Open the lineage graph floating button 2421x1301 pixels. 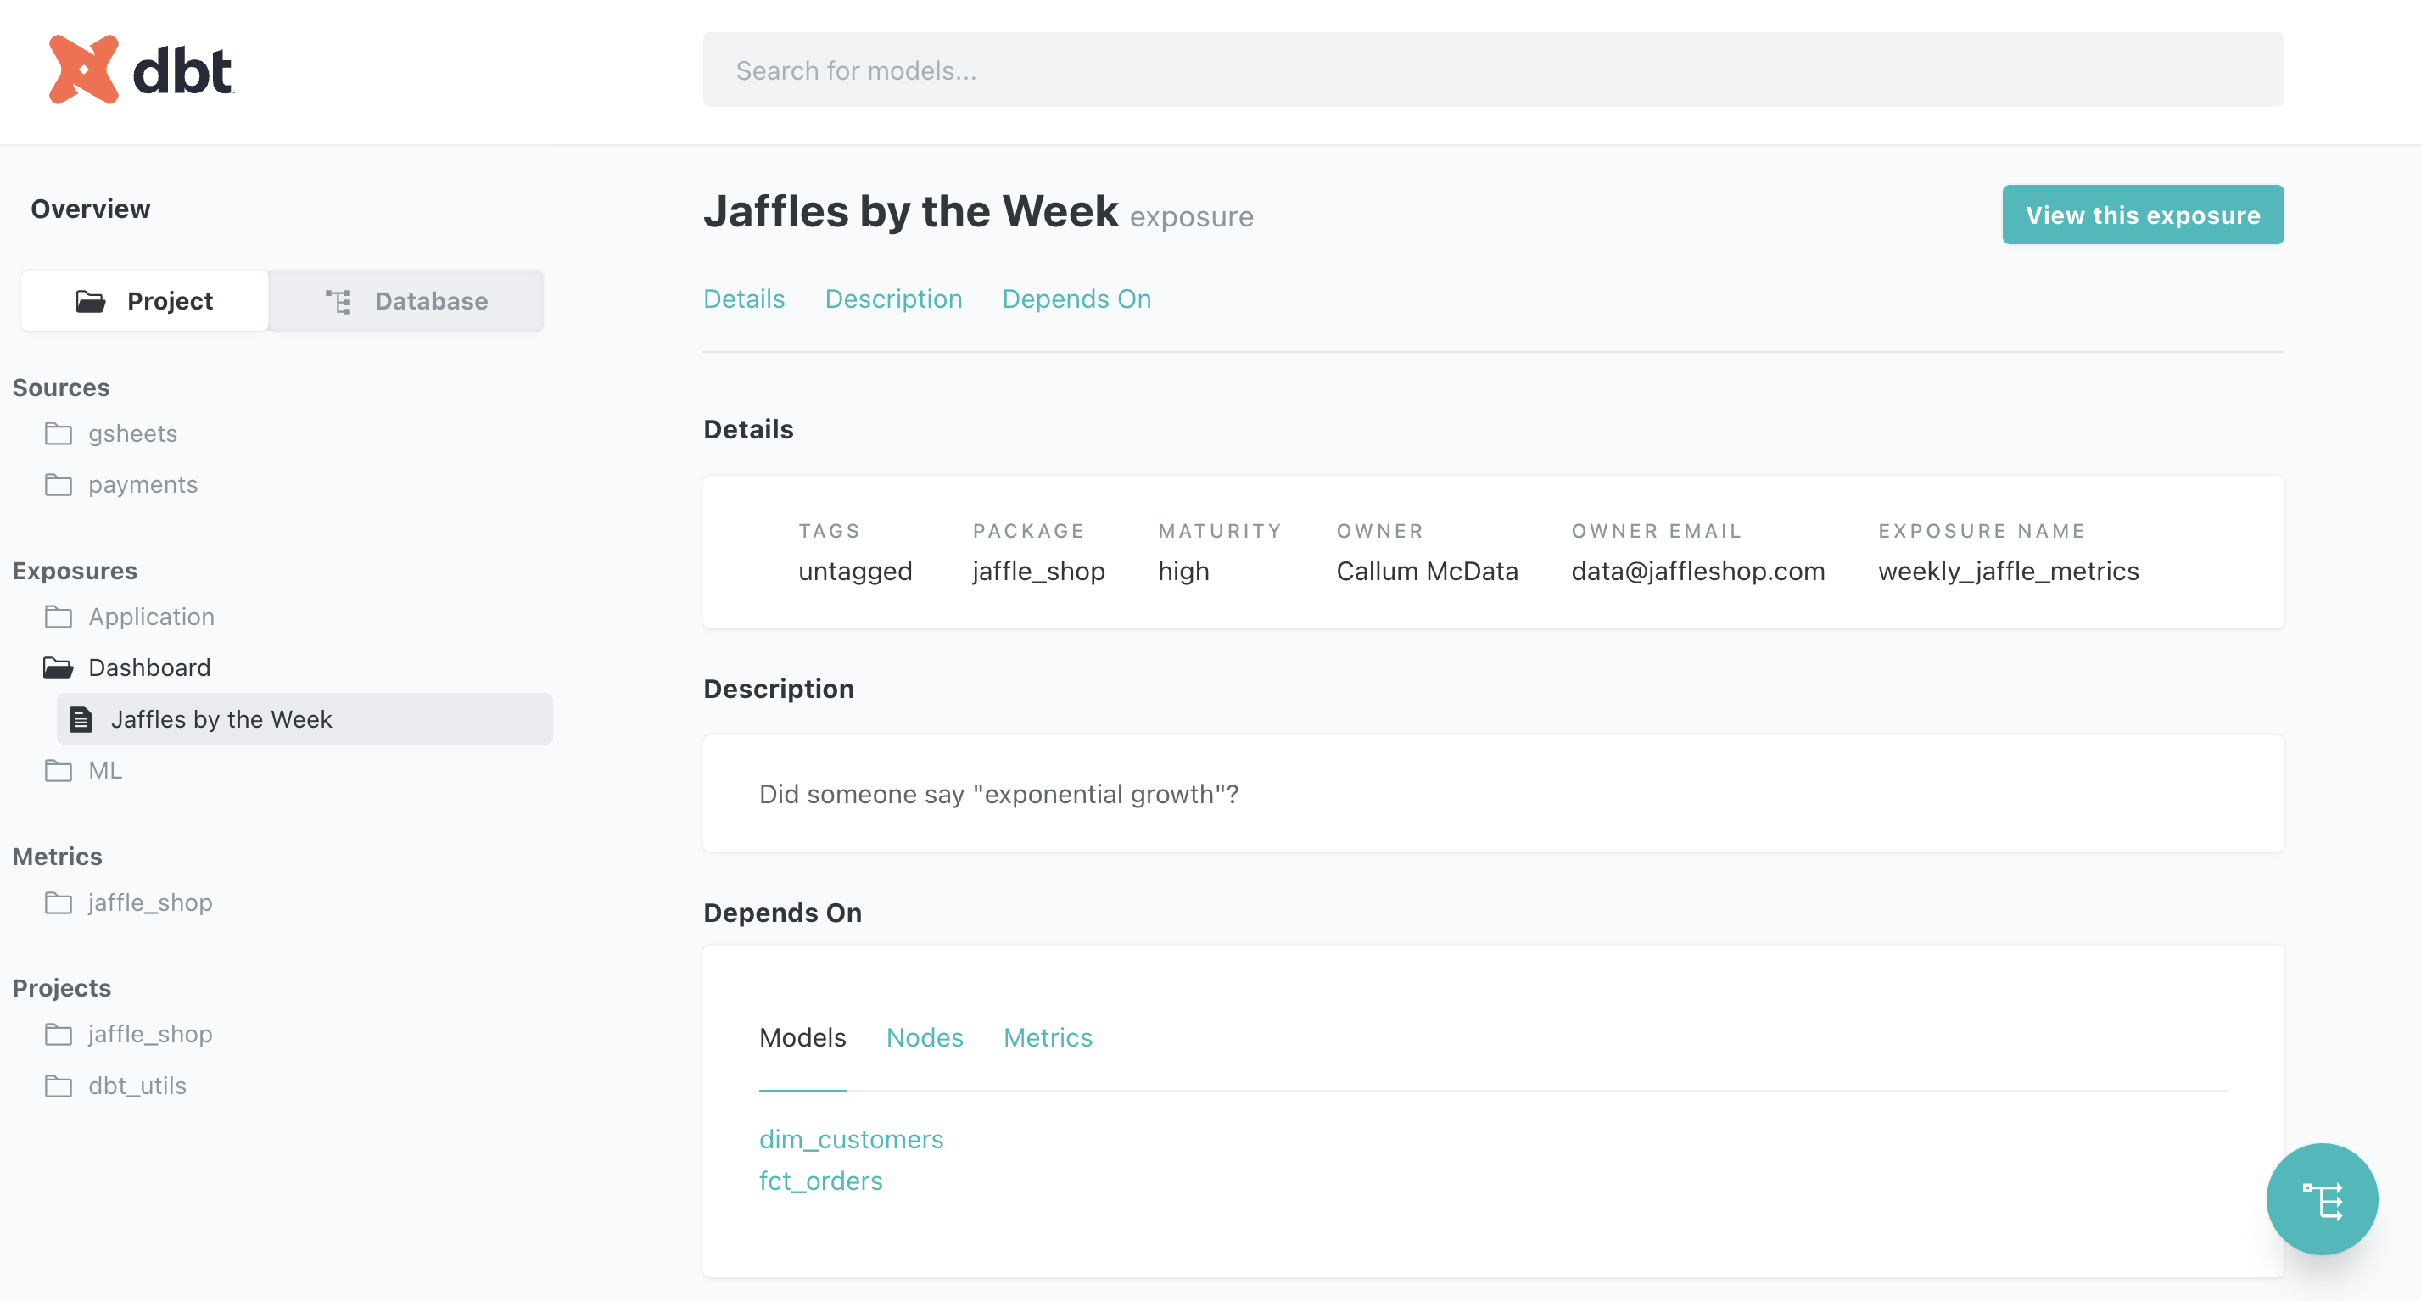click(2320, 1198)
